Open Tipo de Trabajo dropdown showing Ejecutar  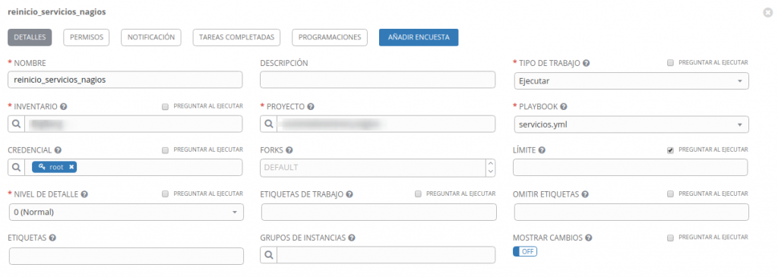[631, 80]
